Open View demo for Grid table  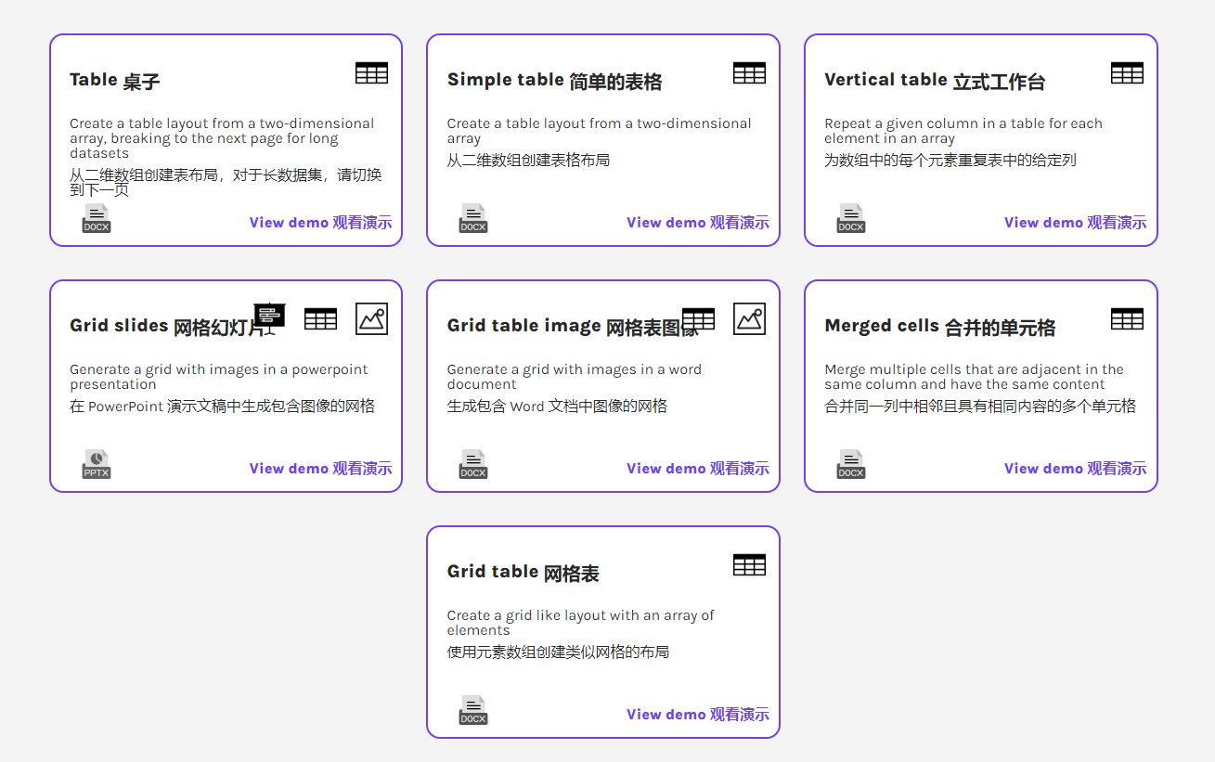(698, 715)
